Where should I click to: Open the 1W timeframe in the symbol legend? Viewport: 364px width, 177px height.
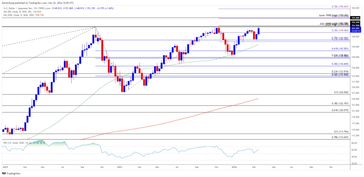tap(35, 8)
